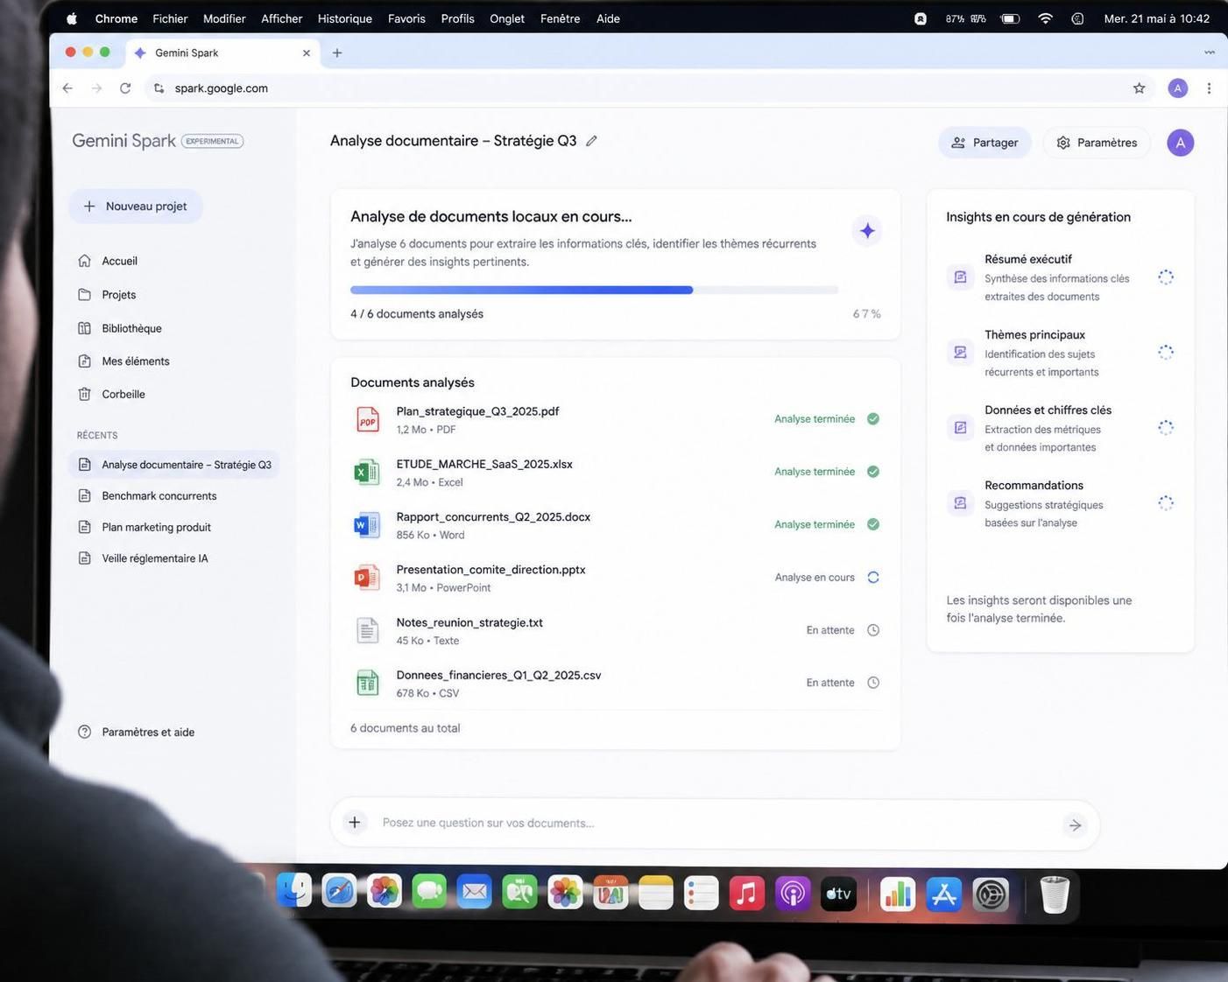Select recent Analyse documentaire – Stratégie Q3
The width and height of the screenshot is (1228, 982).
[173, 465]
